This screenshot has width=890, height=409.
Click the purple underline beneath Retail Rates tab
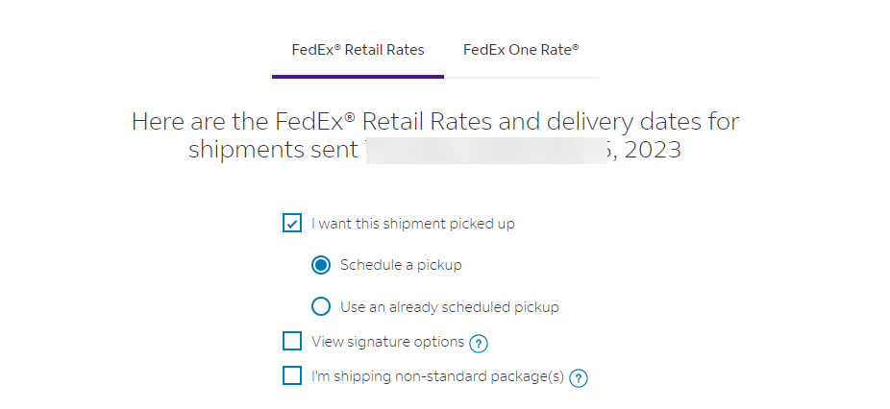pyautogui.click(x=358, y=76)
